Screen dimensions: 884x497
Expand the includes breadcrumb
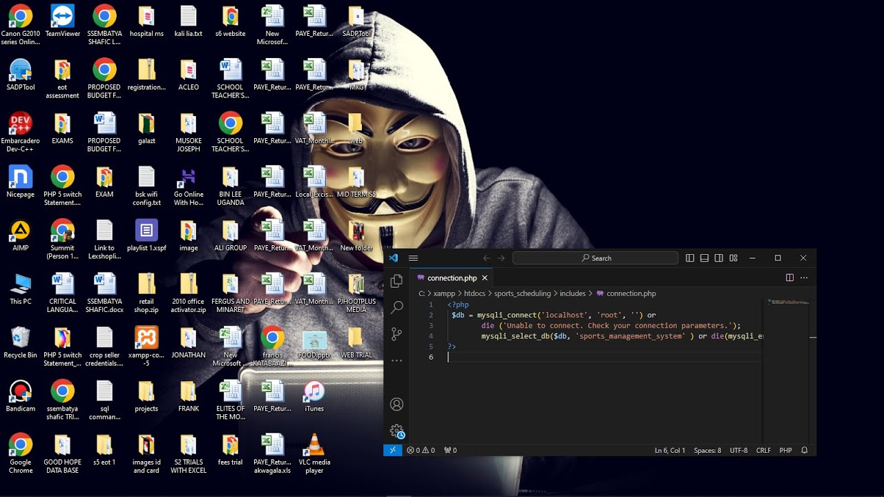pos(573,293)
